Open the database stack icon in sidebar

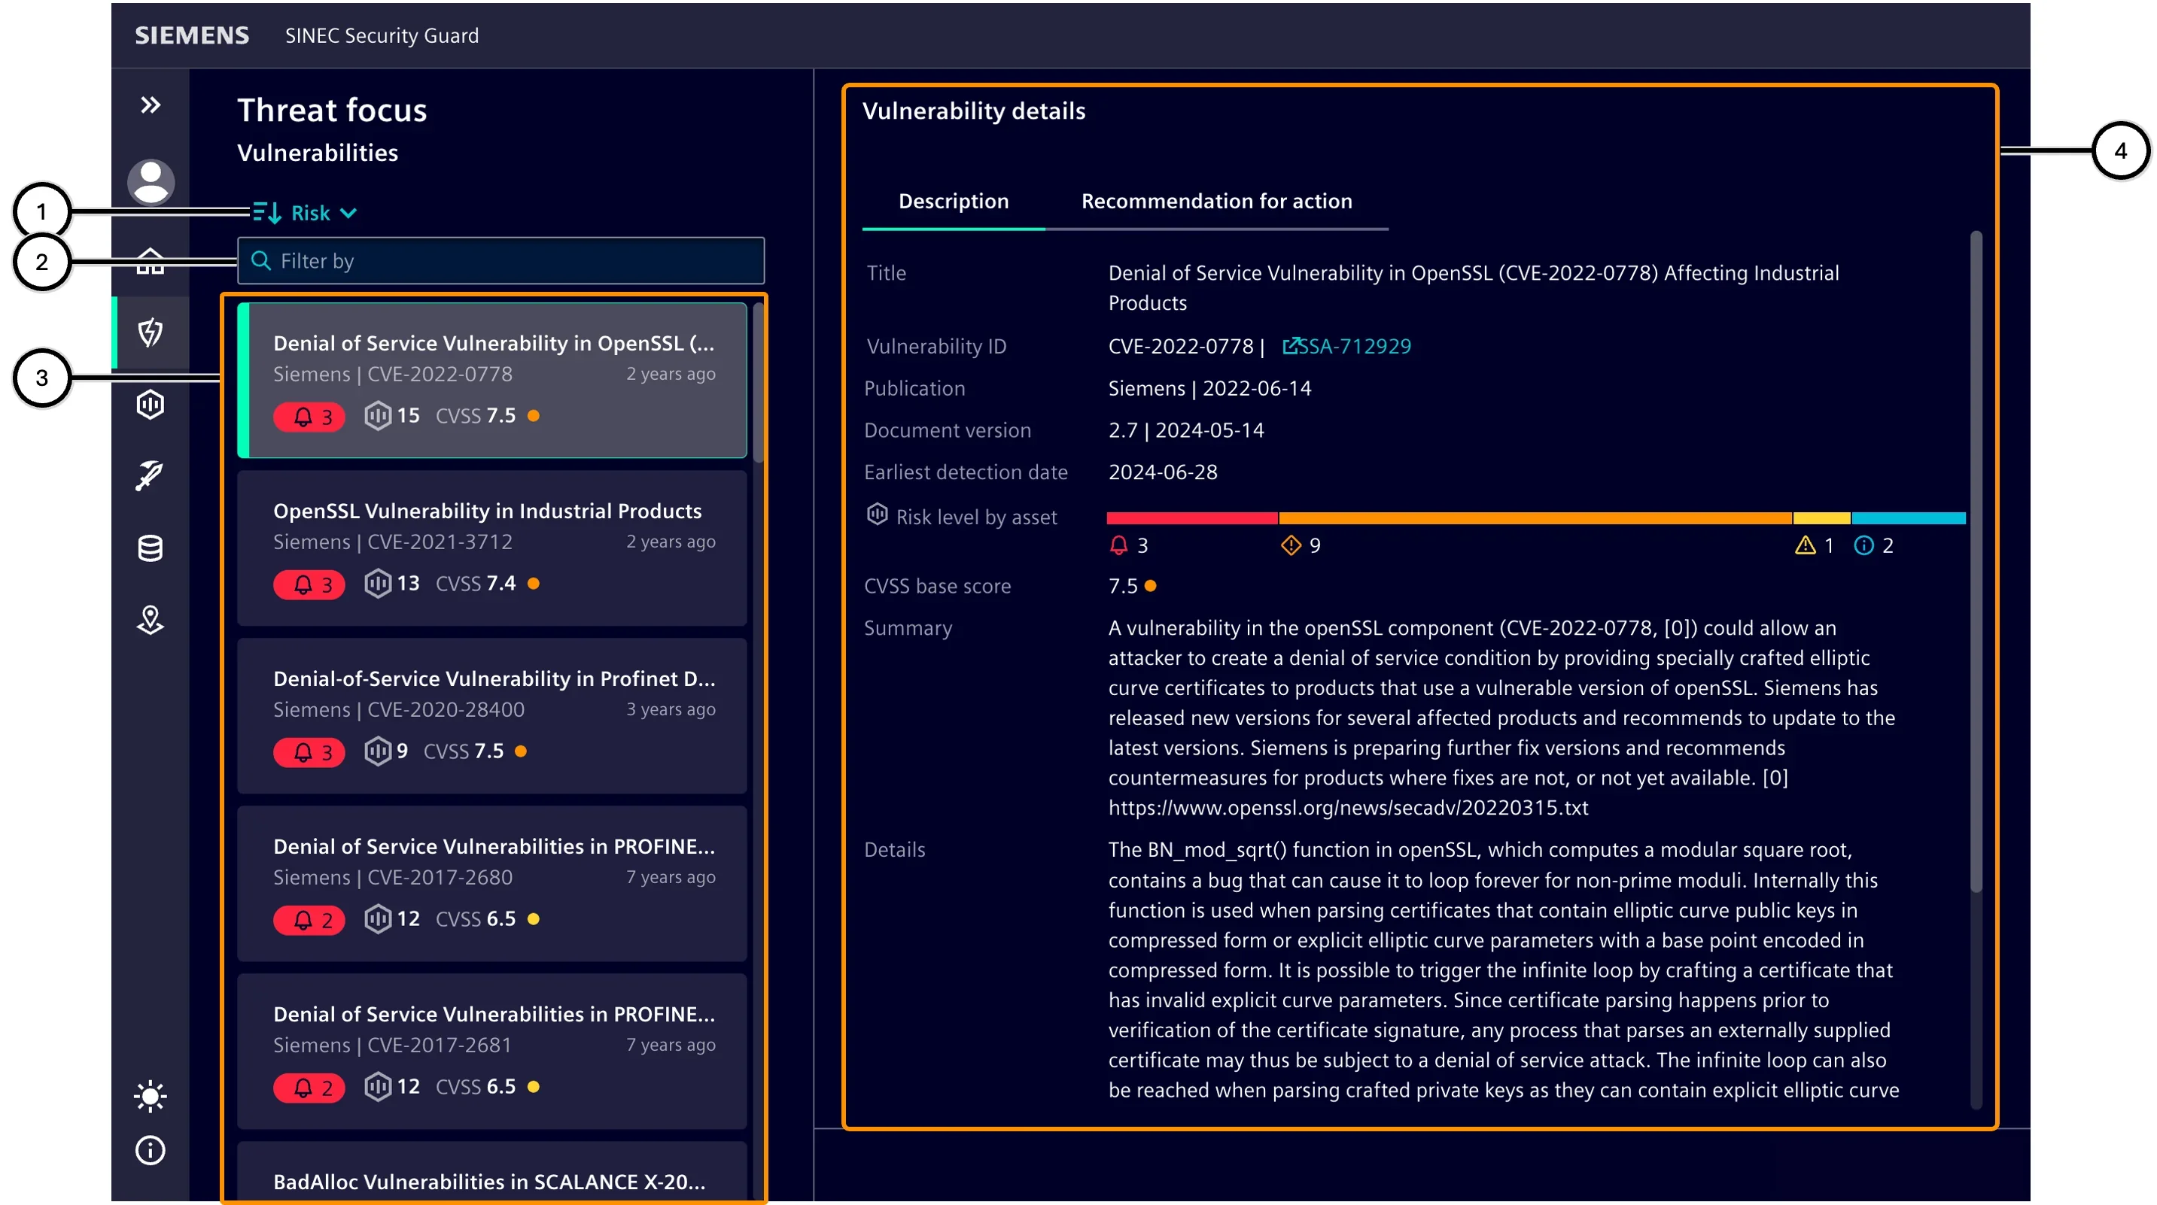[x=151, y=548]
